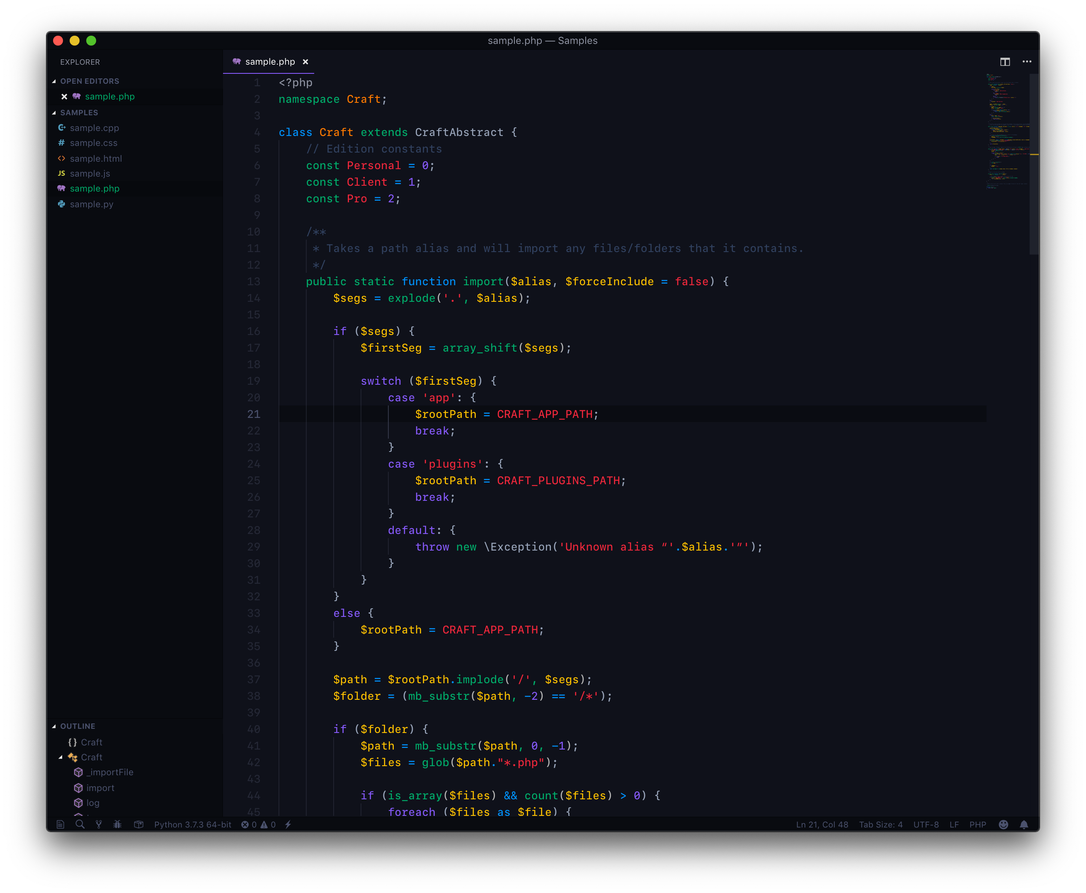Viewport: 1086px width, 893px height.
Task: Open Explorer via status bar file icon
Action: coord(60,825)
